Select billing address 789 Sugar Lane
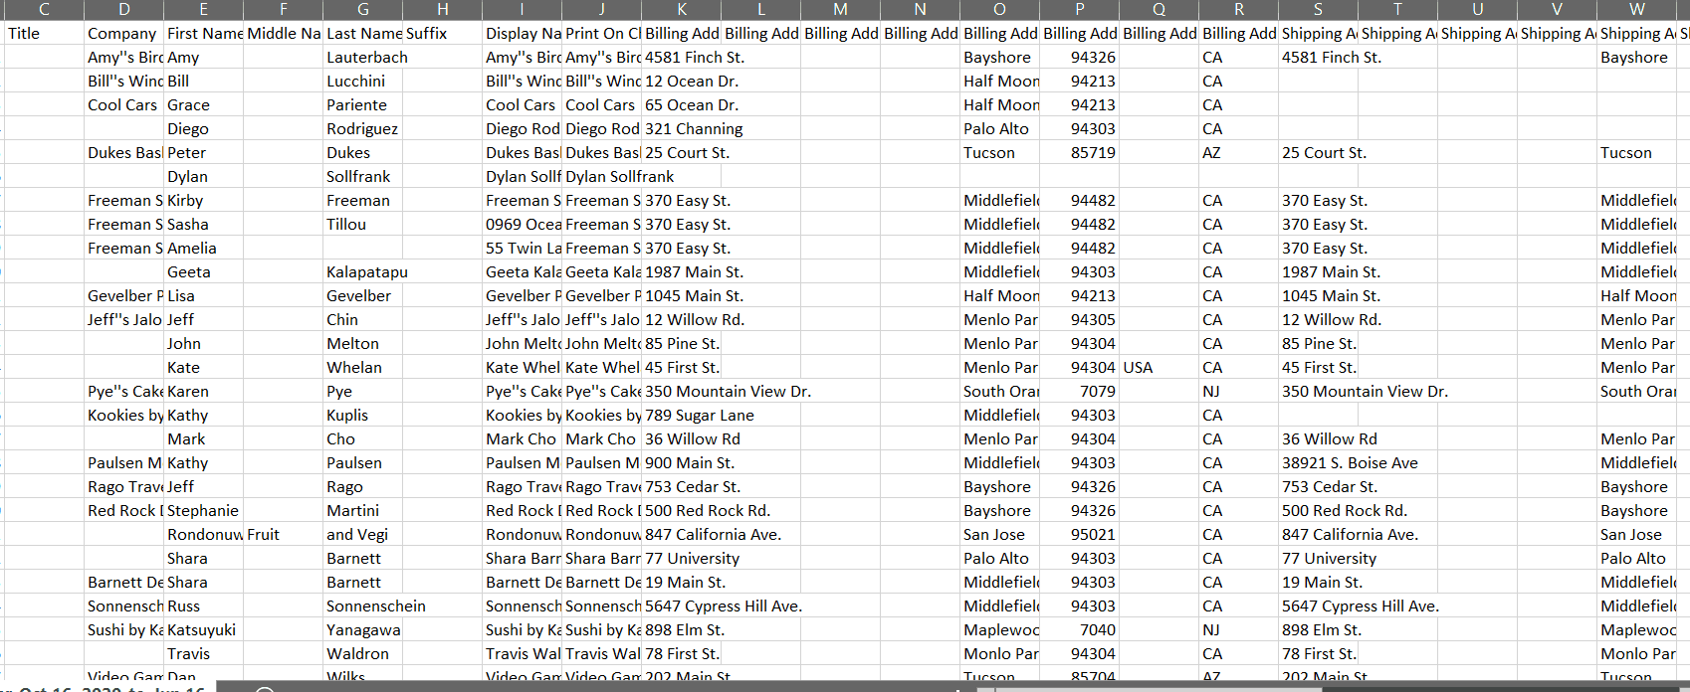The width and height of the screenshot is (1690, 692). tap(682, 415)
